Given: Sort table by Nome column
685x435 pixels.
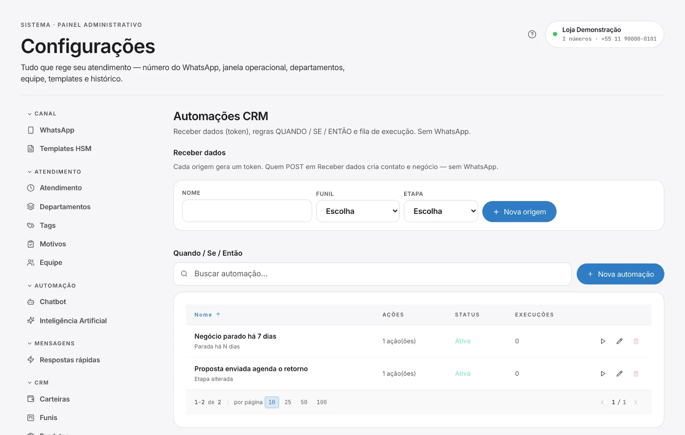Looking at the screenshot, I should click(x=207, y=315).
